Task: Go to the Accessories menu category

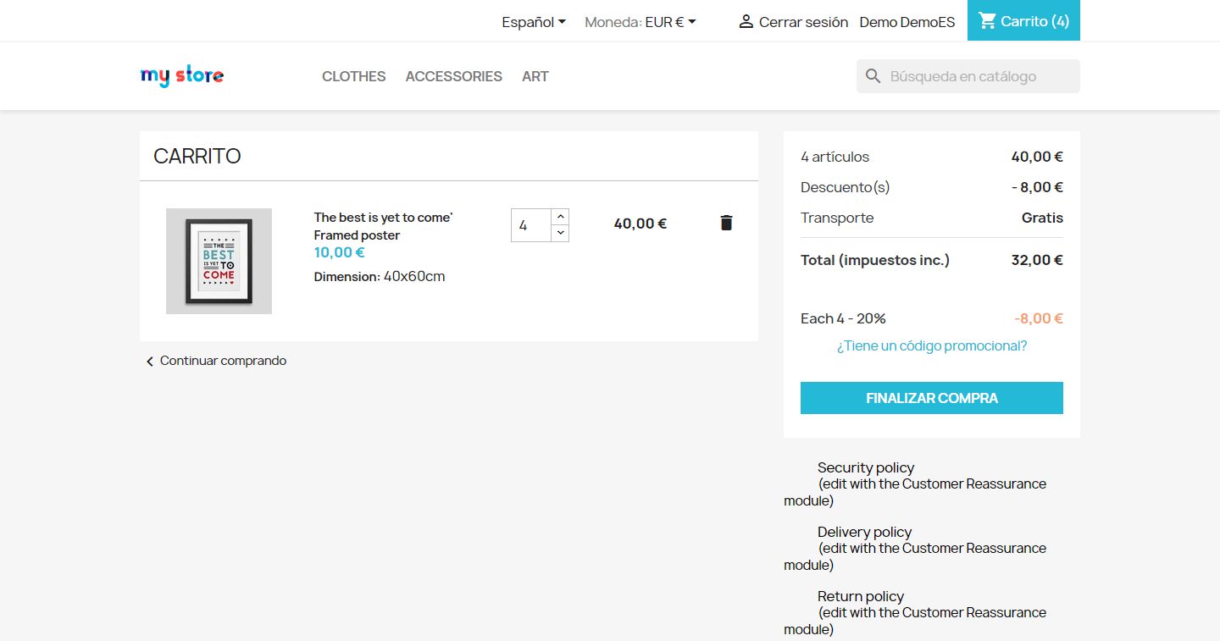Action: 453,76
